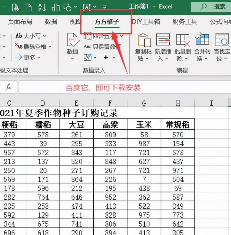Click the cell containing 235
The height and width of the screenshot is (235, 231).
(13, 206)
